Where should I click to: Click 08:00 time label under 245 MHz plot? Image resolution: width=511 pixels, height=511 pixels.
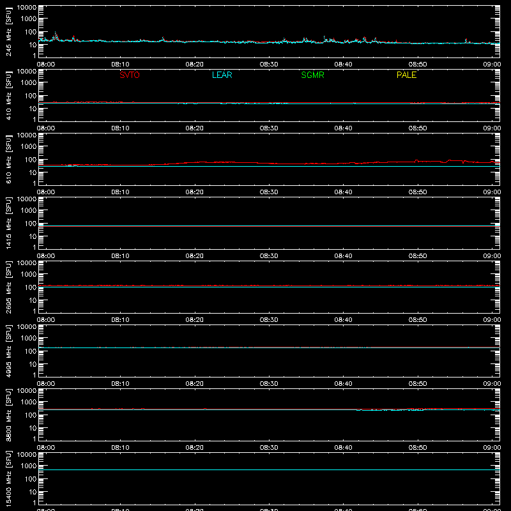[x=46, y=65]
